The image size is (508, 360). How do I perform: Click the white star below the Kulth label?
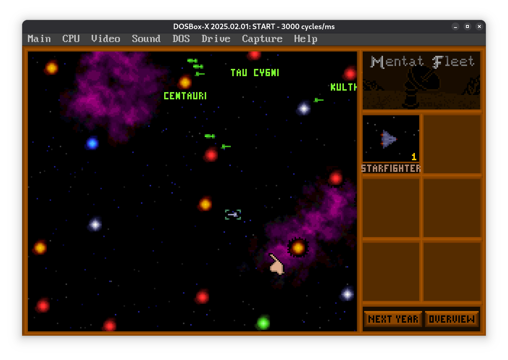point(304,108)
